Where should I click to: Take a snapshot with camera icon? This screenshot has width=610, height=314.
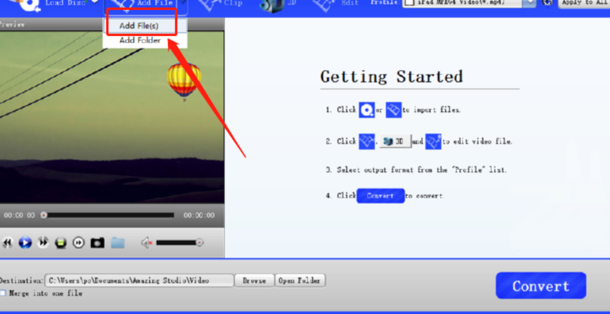pos(97,243)
